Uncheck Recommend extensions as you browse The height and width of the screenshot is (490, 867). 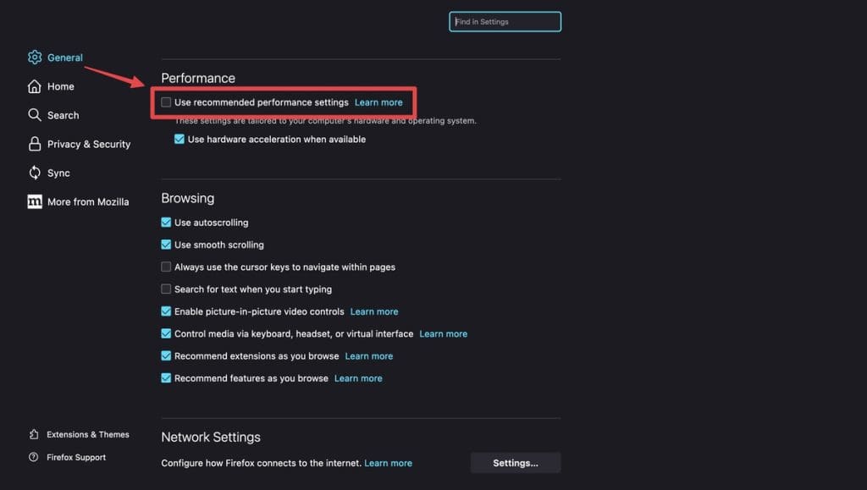click(x=166, y=356)
